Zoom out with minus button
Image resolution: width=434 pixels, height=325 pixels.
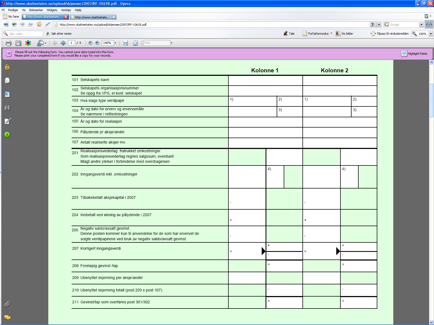coord(90,43)
